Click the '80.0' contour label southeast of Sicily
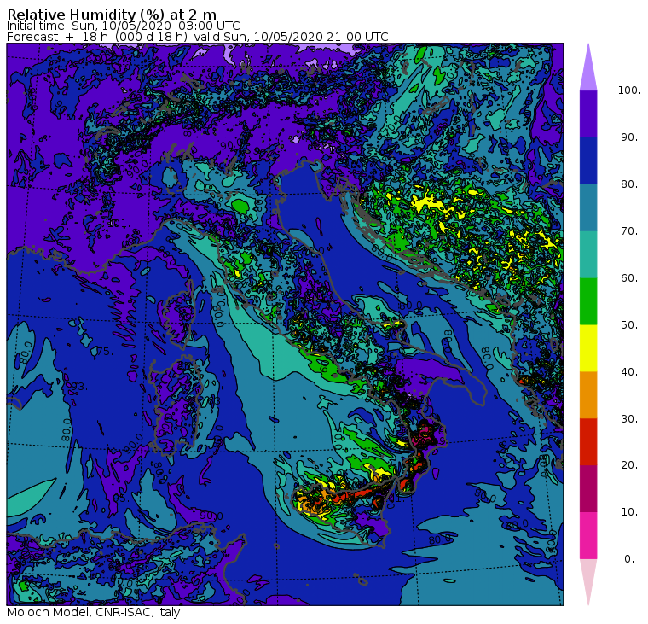This screenshot has width=648, height=624. (441, 540)
